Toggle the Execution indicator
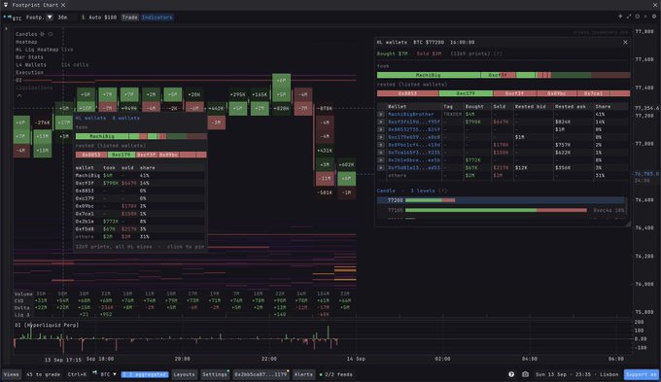The height and width of the screenshot is (382, 661). click(29, 72)
